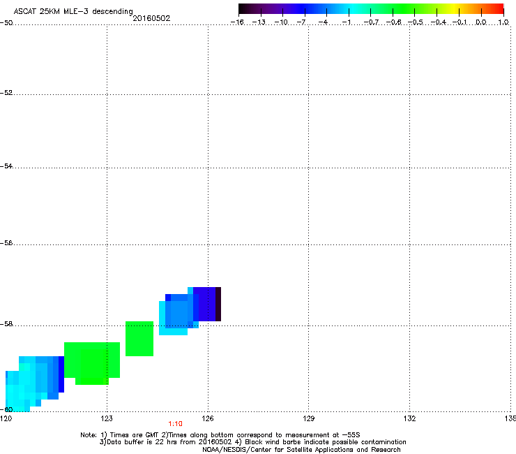This screenshot has width=516, height=454.
Task: Click latitude axis label -54
Action: coord(6,166)
